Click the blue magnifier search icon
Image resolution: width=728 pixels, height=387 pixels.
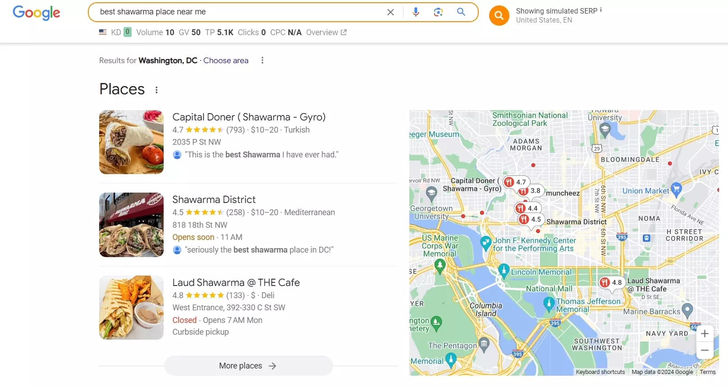461,12
